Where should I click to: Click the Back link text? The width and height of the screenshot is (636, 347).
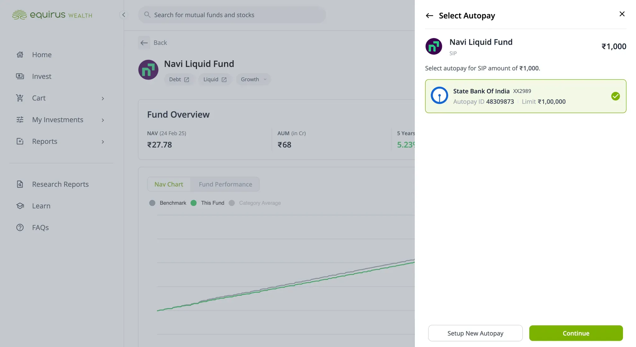pyautogui.click(x=160, y=42)
